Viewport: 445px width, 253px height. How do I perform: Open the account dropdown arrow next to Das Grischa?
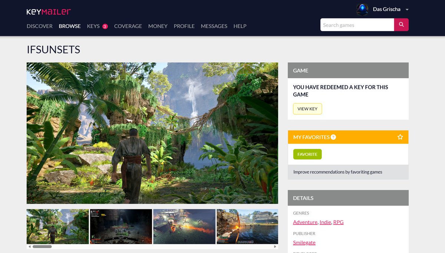point(407,9)
